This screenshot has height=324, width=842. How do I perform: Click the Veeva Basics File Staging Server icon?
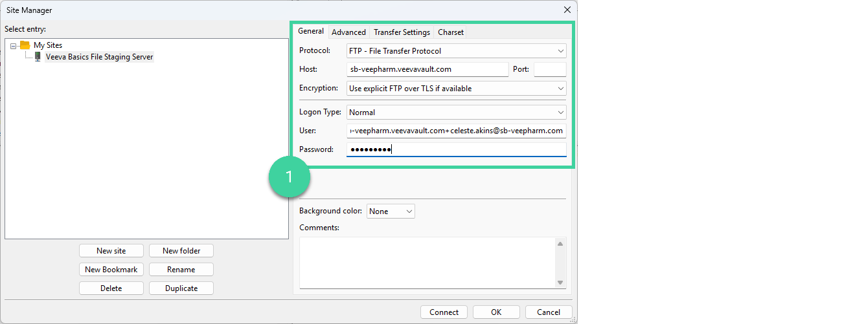coord(38,57)
